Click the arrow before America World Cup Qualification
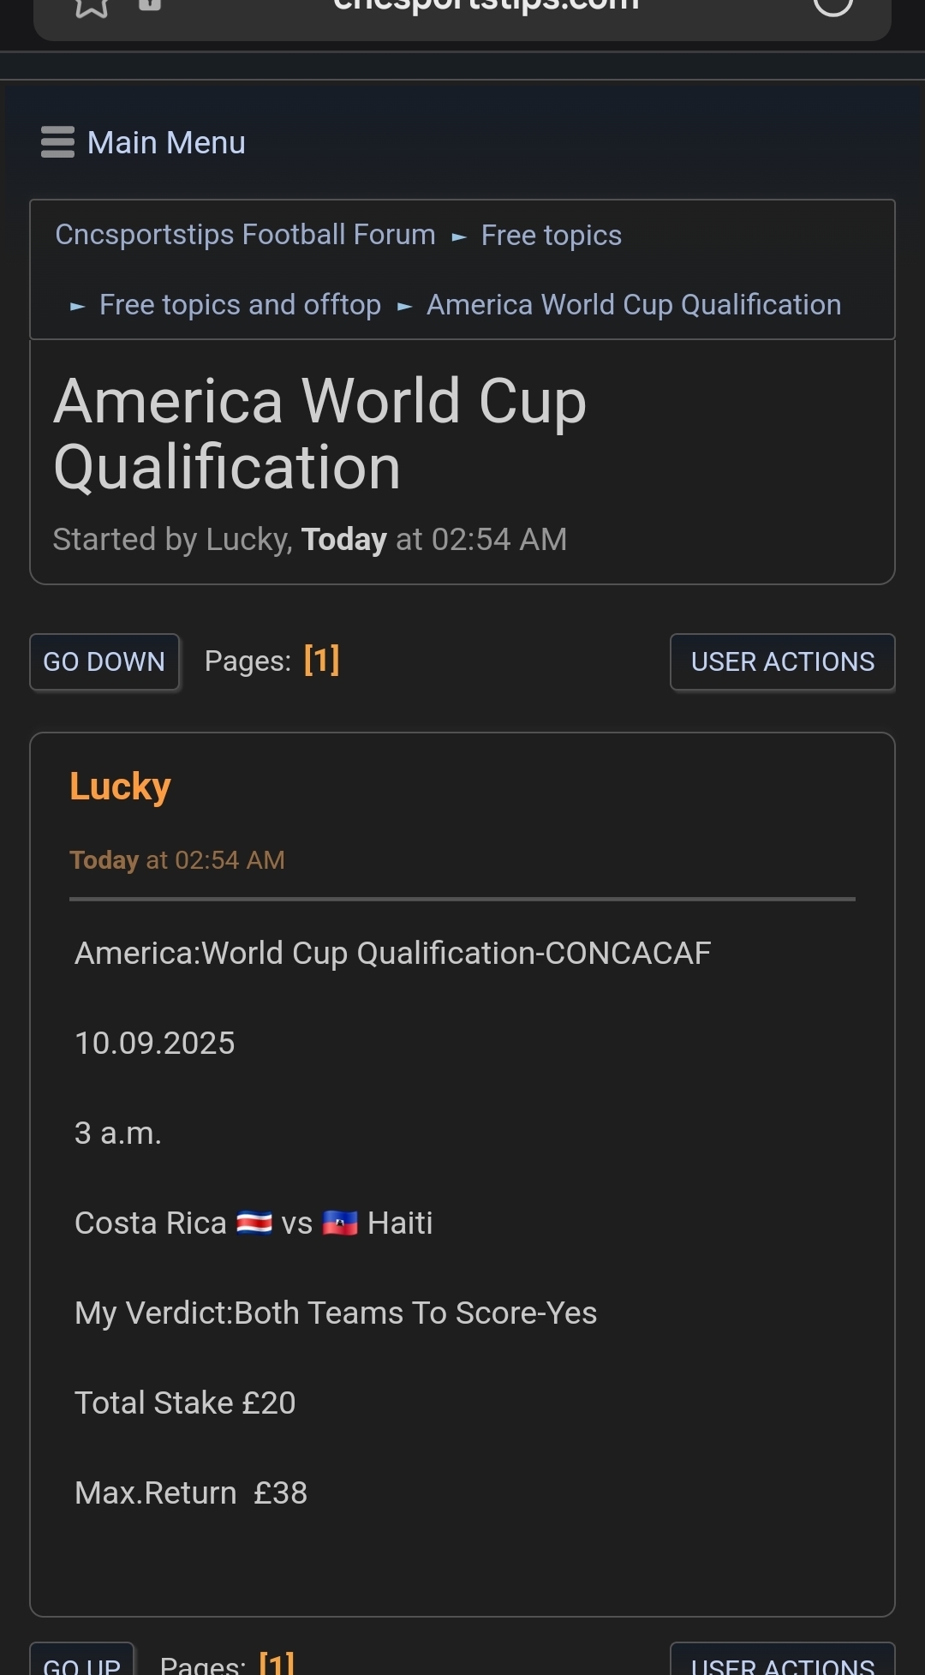Screen dimensions: 925x1675 coord(404,306)
